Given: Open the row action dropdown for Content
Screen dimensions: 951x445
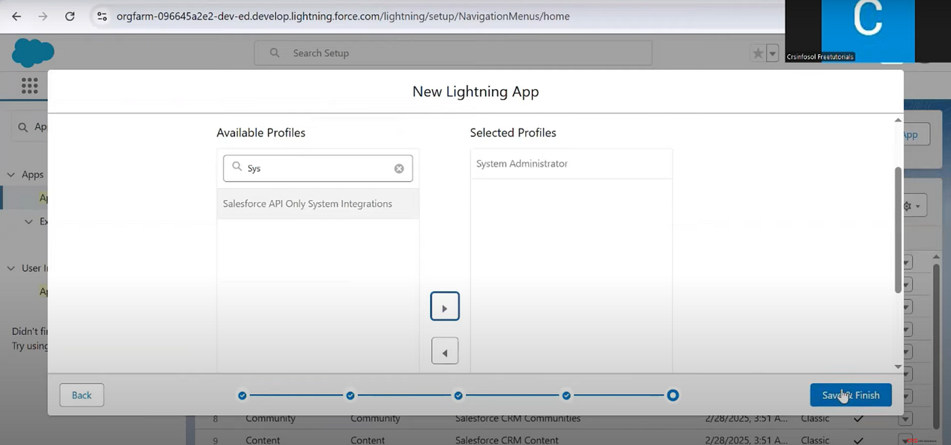Looking at the screenshot, I should [x=906, y=440].
